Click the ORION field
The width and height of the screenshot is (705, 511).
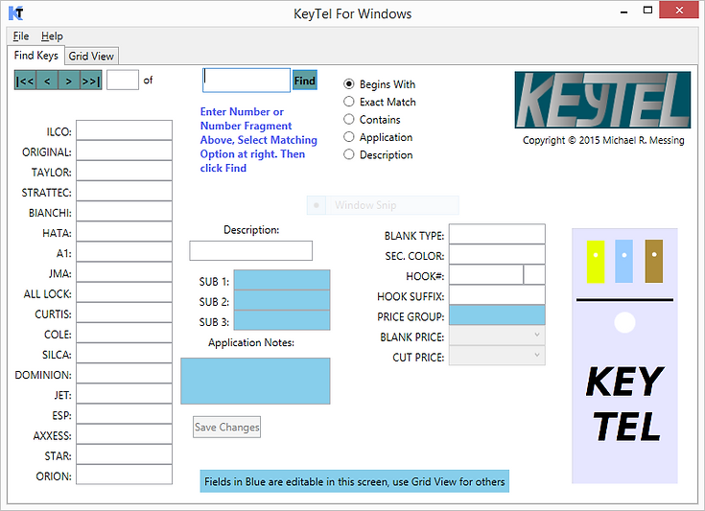click(x=124, y=475)
